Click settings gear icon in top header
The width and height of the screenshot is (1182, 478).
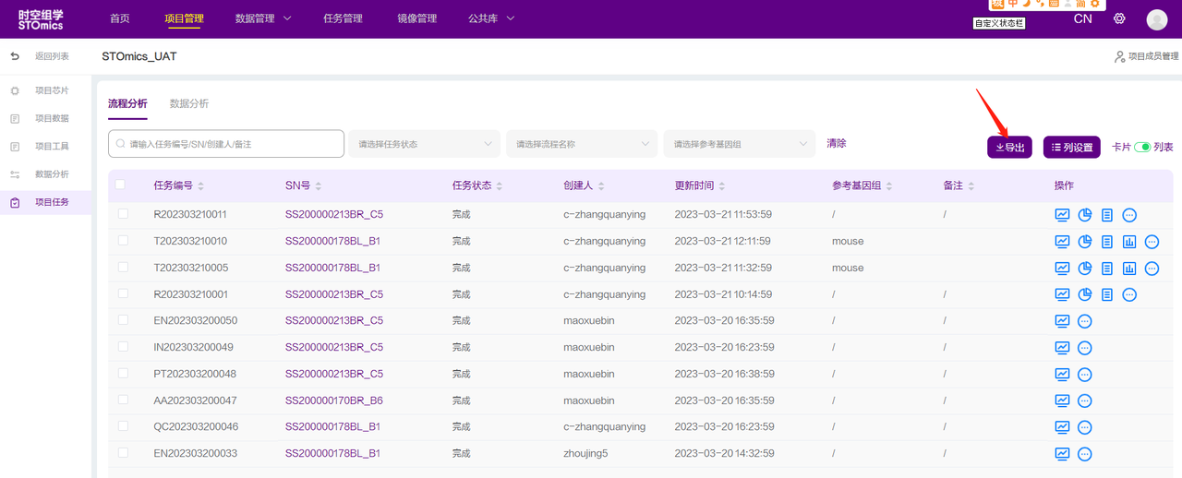[x=1119, y=18]
